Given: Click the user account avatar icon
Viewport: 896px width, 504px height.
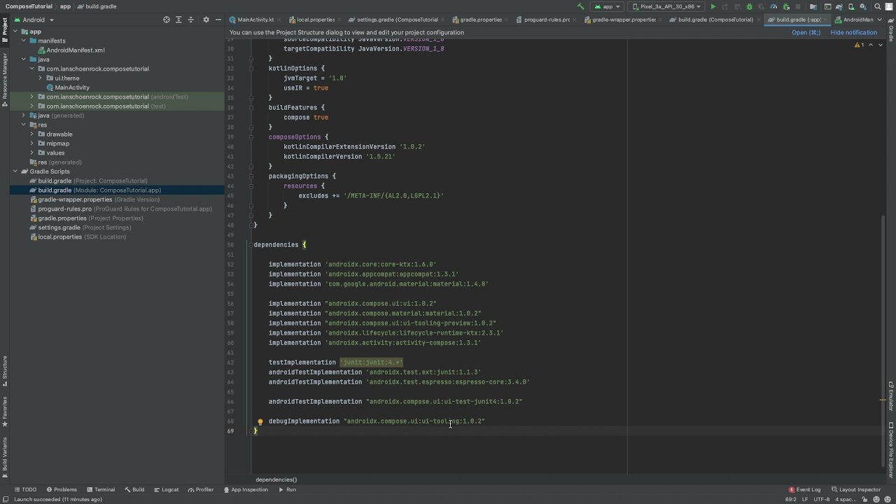Looking at the screenshot, I should [890, 6].
